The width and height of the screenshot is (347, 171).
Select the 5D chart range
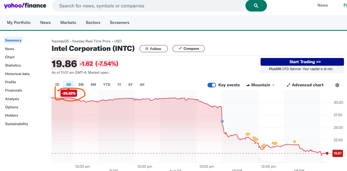tap(69, 85)
